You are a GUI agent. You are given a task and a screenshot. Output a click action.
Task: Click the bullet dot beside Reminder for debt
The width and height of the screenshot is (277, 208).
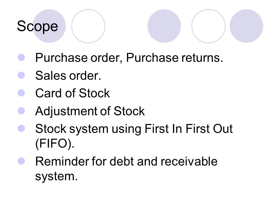(21, 161)
